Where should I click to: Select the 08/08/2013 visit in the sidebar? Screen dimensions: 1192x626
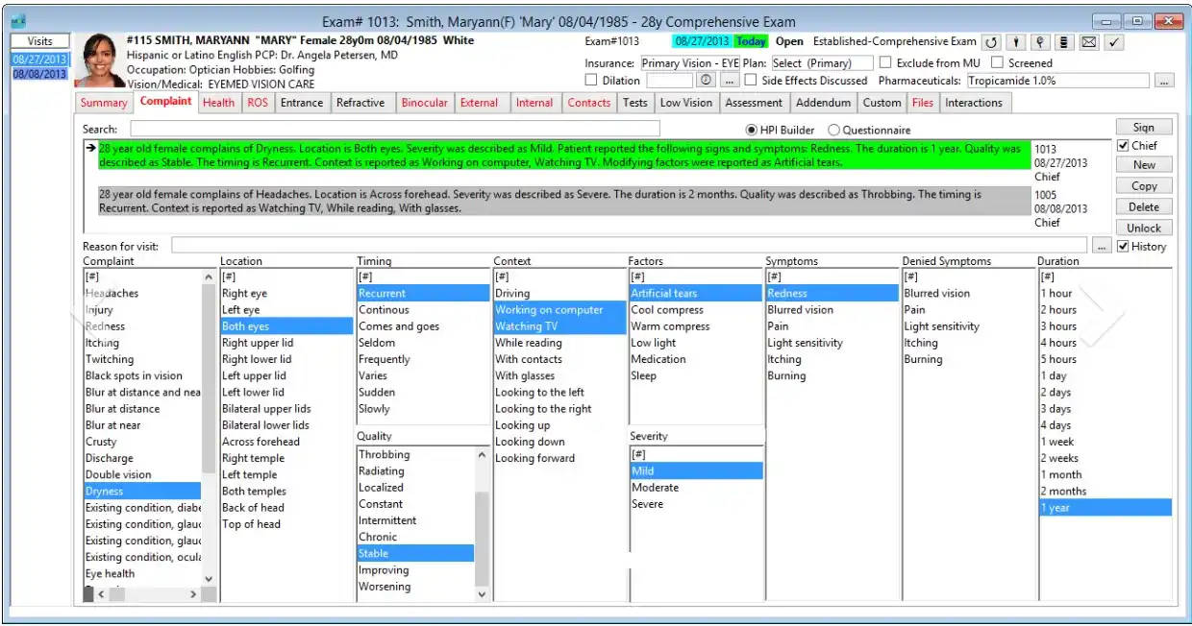pyautogui.click(x=39, y=74)
